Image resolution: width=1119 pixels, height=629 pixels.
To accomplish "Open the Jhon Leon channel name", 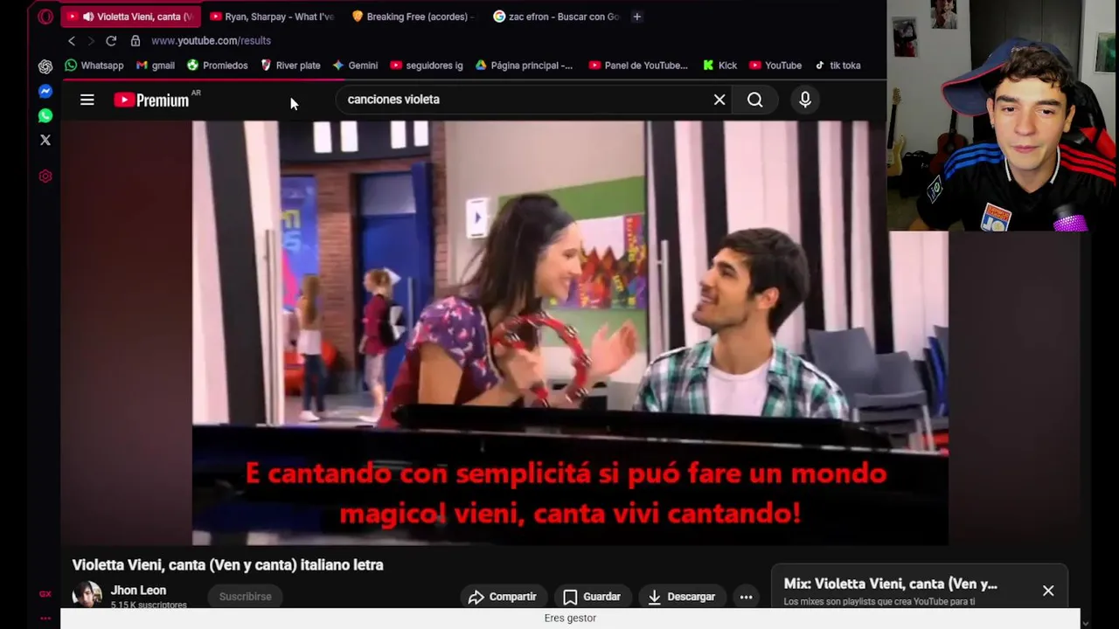I will click(x=138, y=591).
